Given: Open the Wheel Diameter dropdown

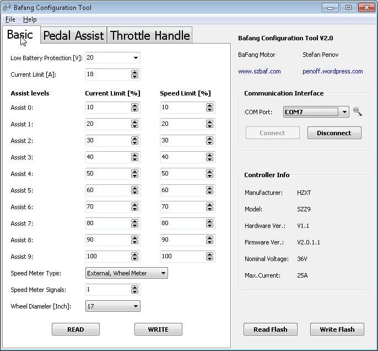Looking at the screenshot, I should [x=113, y=306].
